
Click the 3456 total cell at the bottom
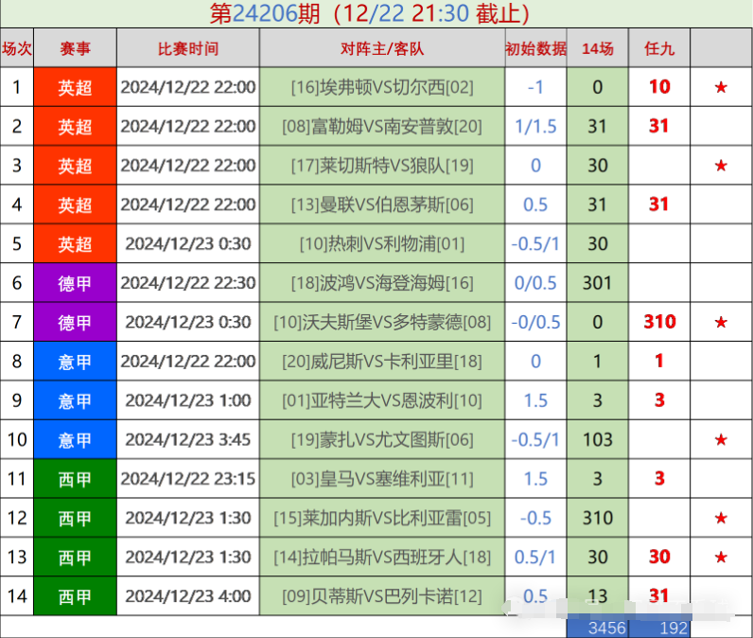(x=597, y=628)
